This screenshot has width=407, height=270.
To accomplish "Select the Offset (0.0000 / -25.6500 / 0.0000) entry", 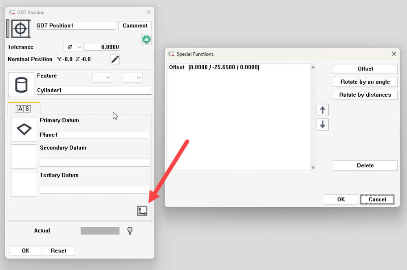I will [214, 67].
